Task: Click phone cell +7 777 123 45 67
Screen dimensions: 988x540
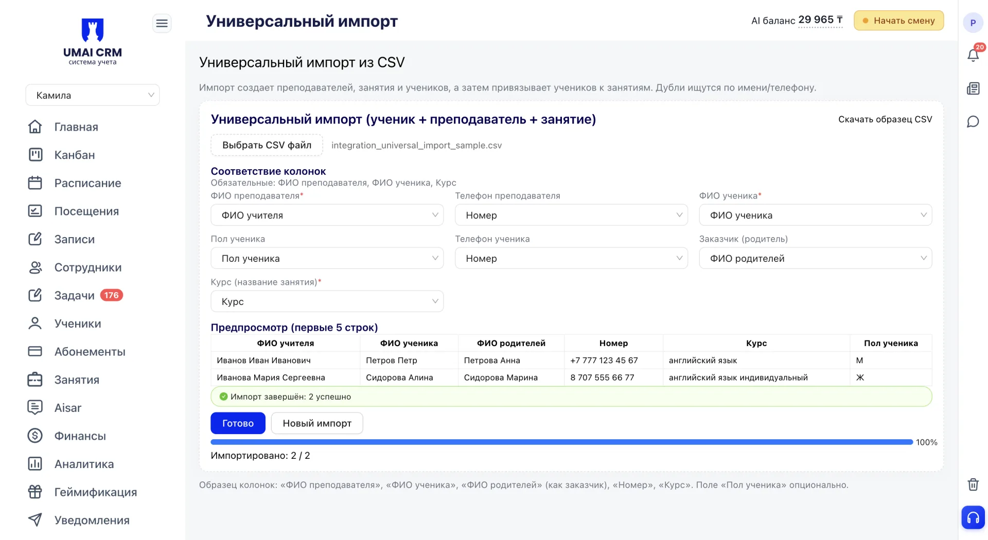Action: pyautogui.click(x=613, y=361)
